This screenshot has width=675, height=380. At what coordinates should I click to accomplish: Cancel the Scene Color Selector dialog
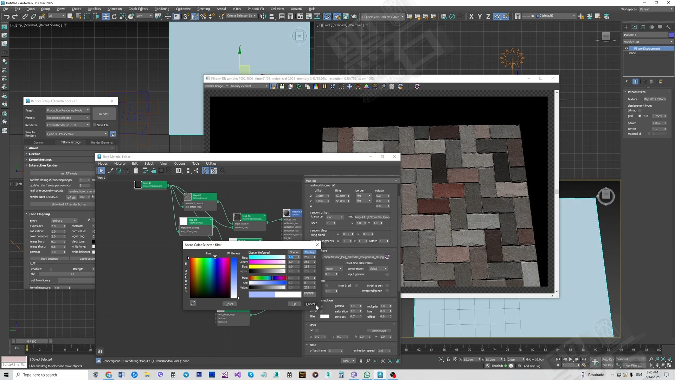pyautogui.click(x=310, y=304)
